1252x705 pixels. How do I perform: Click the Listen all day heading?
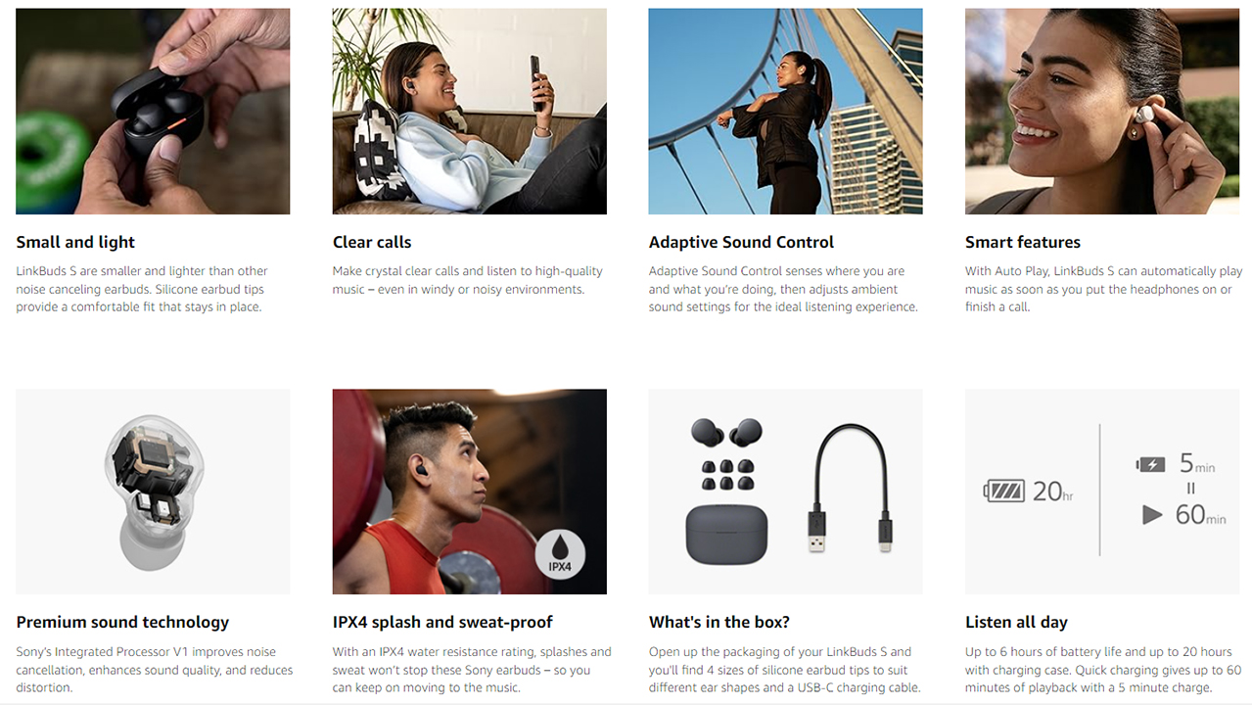point(1016,622)
